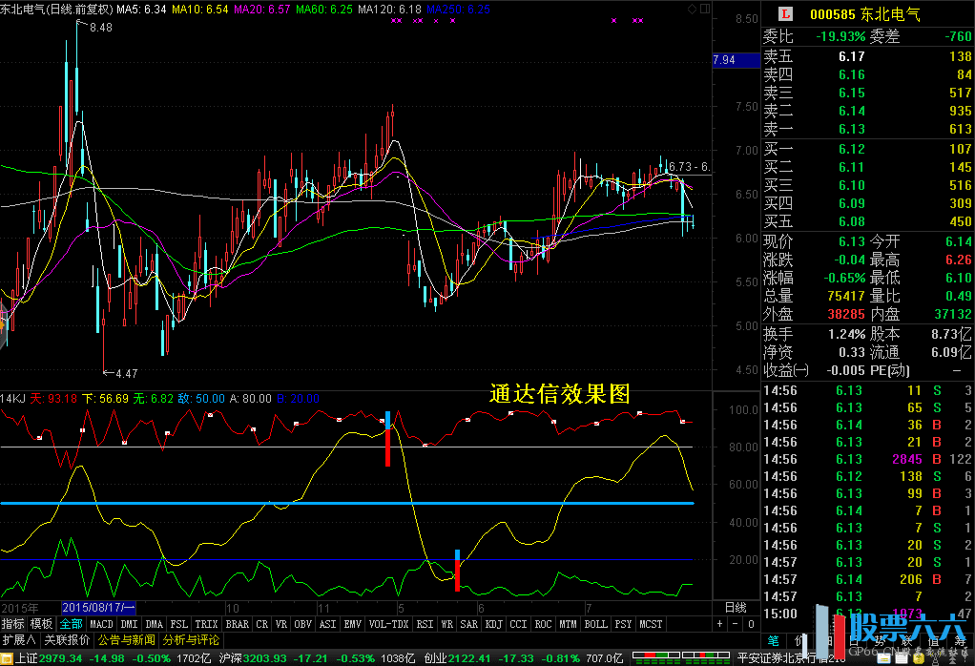Open the 日线 period selector

pyautogui.click(x=736, y=608)
